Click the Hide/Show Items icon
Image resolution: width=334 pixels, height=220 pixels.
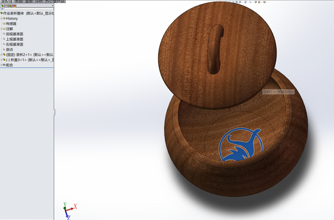point(251,2)
